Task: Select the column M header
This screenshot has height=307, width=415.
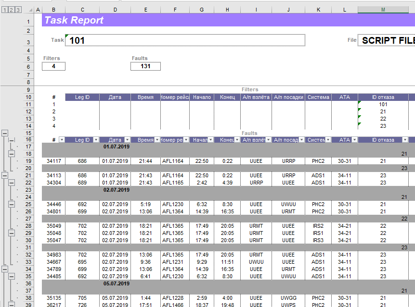Action: tap(383, 9)
